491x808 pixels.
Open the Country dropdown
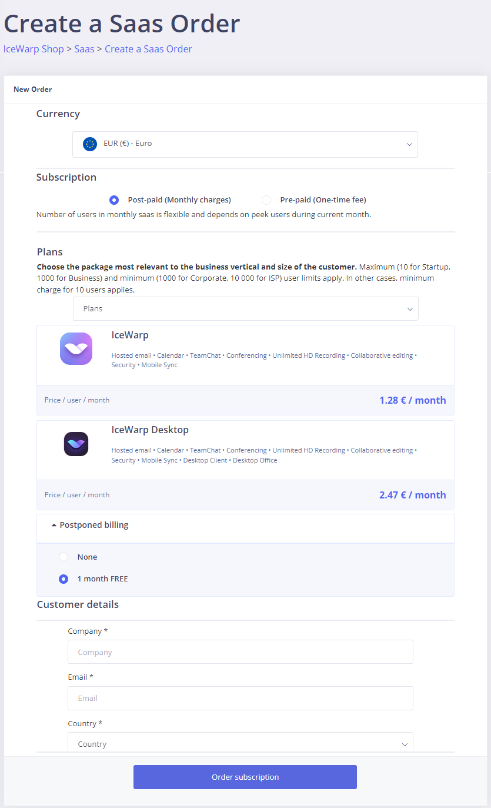pyautogui.click(x=240, y=744)
